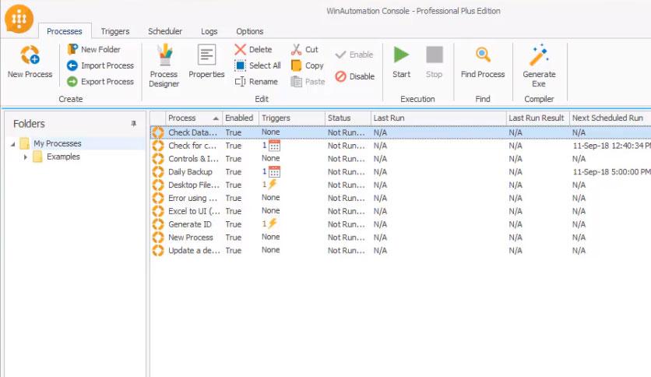
Task: Select the Check for c... process
Action: tap(192, 146)
